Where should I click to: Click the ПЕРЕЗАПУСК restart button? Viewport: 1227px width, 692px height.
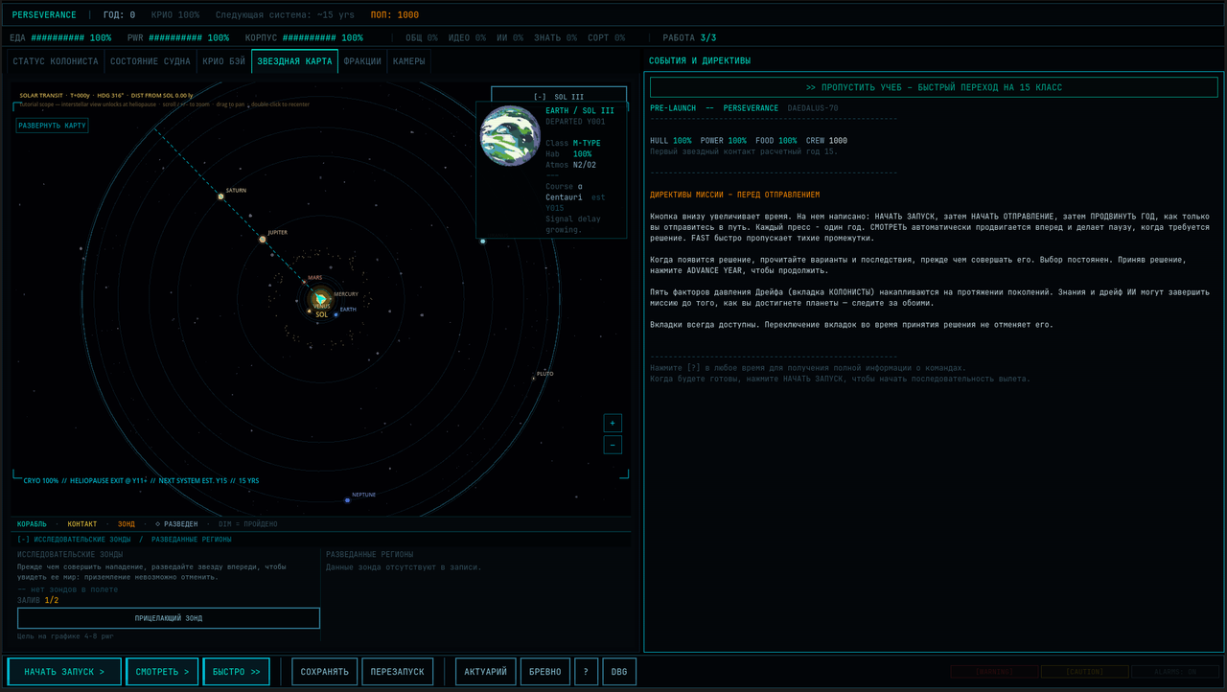(x=398, y=672)
